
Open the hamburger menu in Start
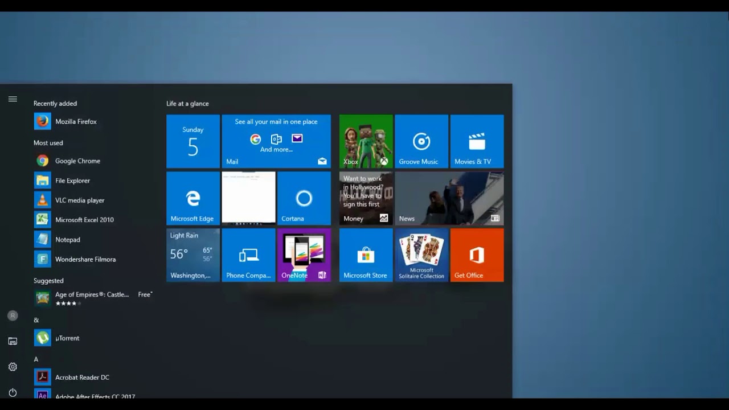pyautogui.click(x=13, y=99)
